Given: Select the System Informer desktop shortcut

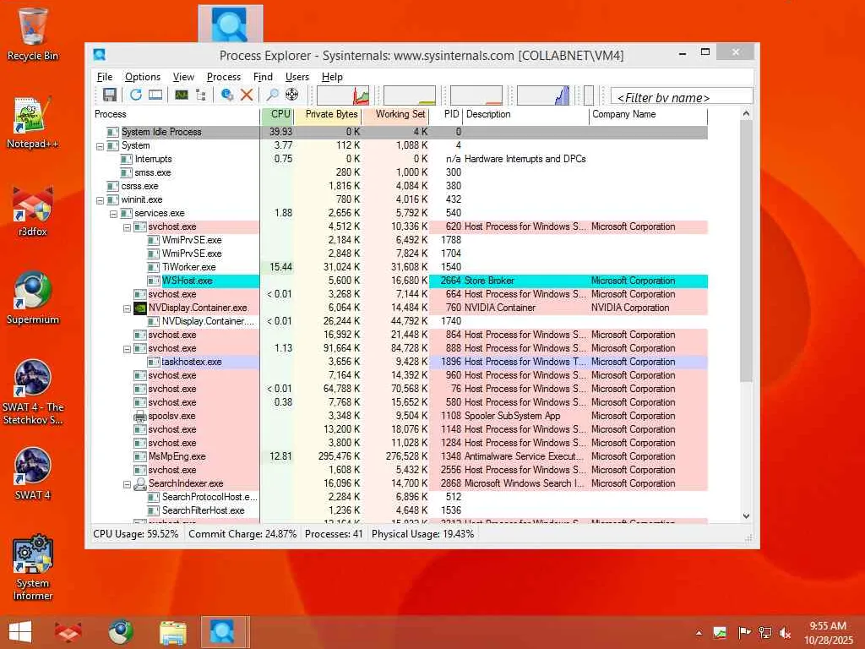Looking at the screenshot, I should pos(33,567).
